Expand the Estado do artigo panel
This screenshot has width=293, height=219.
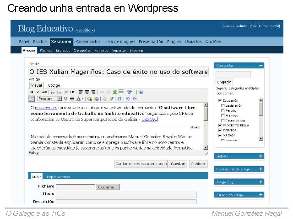261,195
